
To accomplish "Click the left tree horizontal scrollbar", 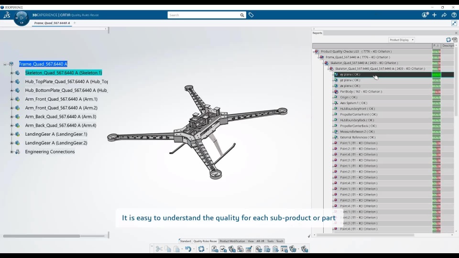I will pos(41,236).
